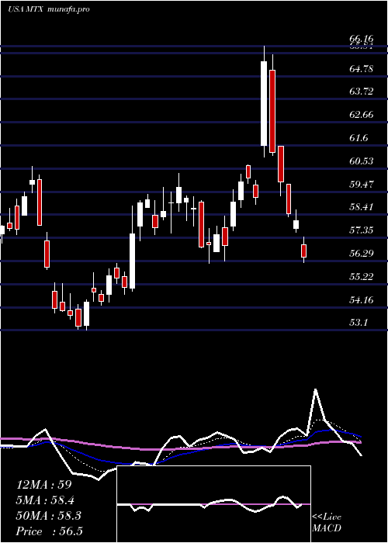Click the 59.47 price axis label
The width and height of the screenshot is (388, 543).
tap(362, 184)
